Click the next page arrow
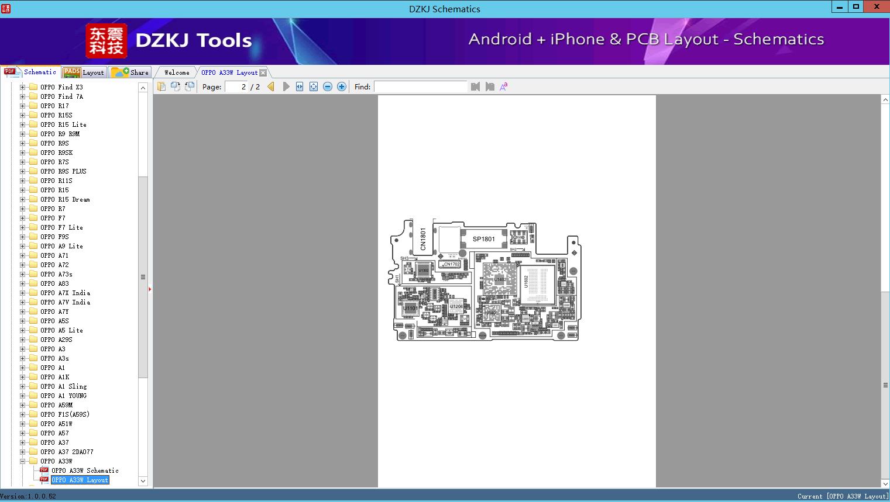The height and width of the screenshot is (502, 890). [x=286, y=86]
